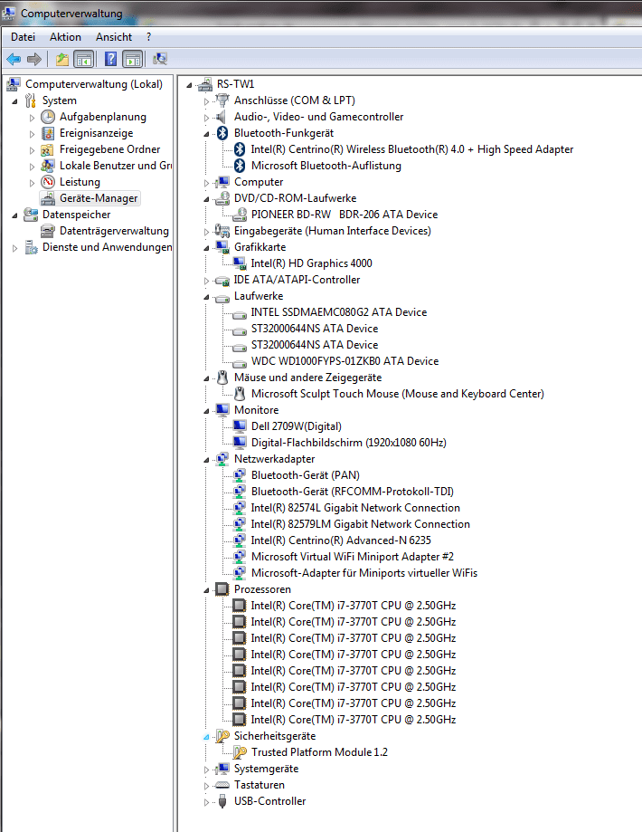Select Intel 82579LM Gigabit Network Connection

click(x=361, y=525)
